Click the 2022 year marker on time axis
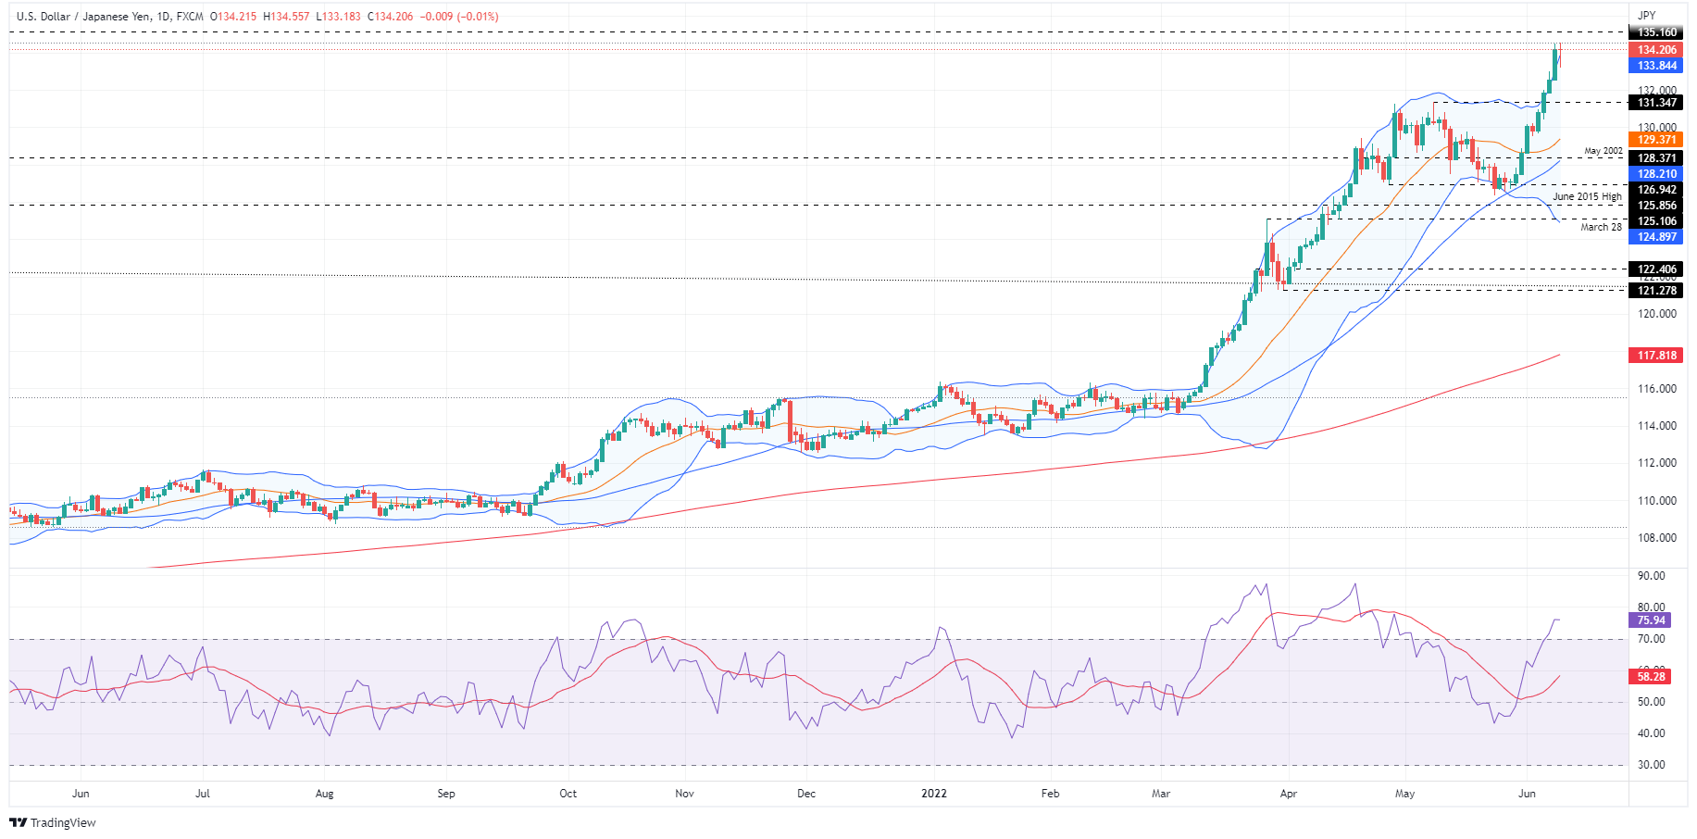This screenshot has height=839, width=1697. tap(934, 794)
